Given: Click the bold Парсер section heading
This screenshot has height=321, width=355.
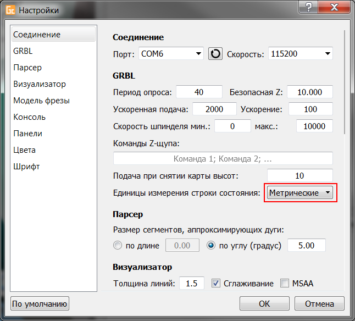Looking at the screenshot, I should click(128, 214).
